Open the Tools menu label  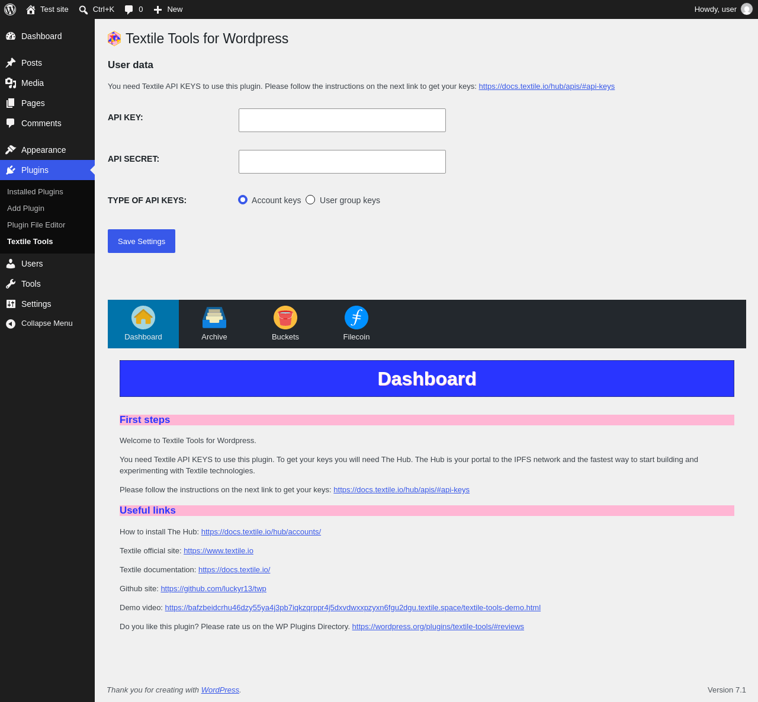point(31,284)
